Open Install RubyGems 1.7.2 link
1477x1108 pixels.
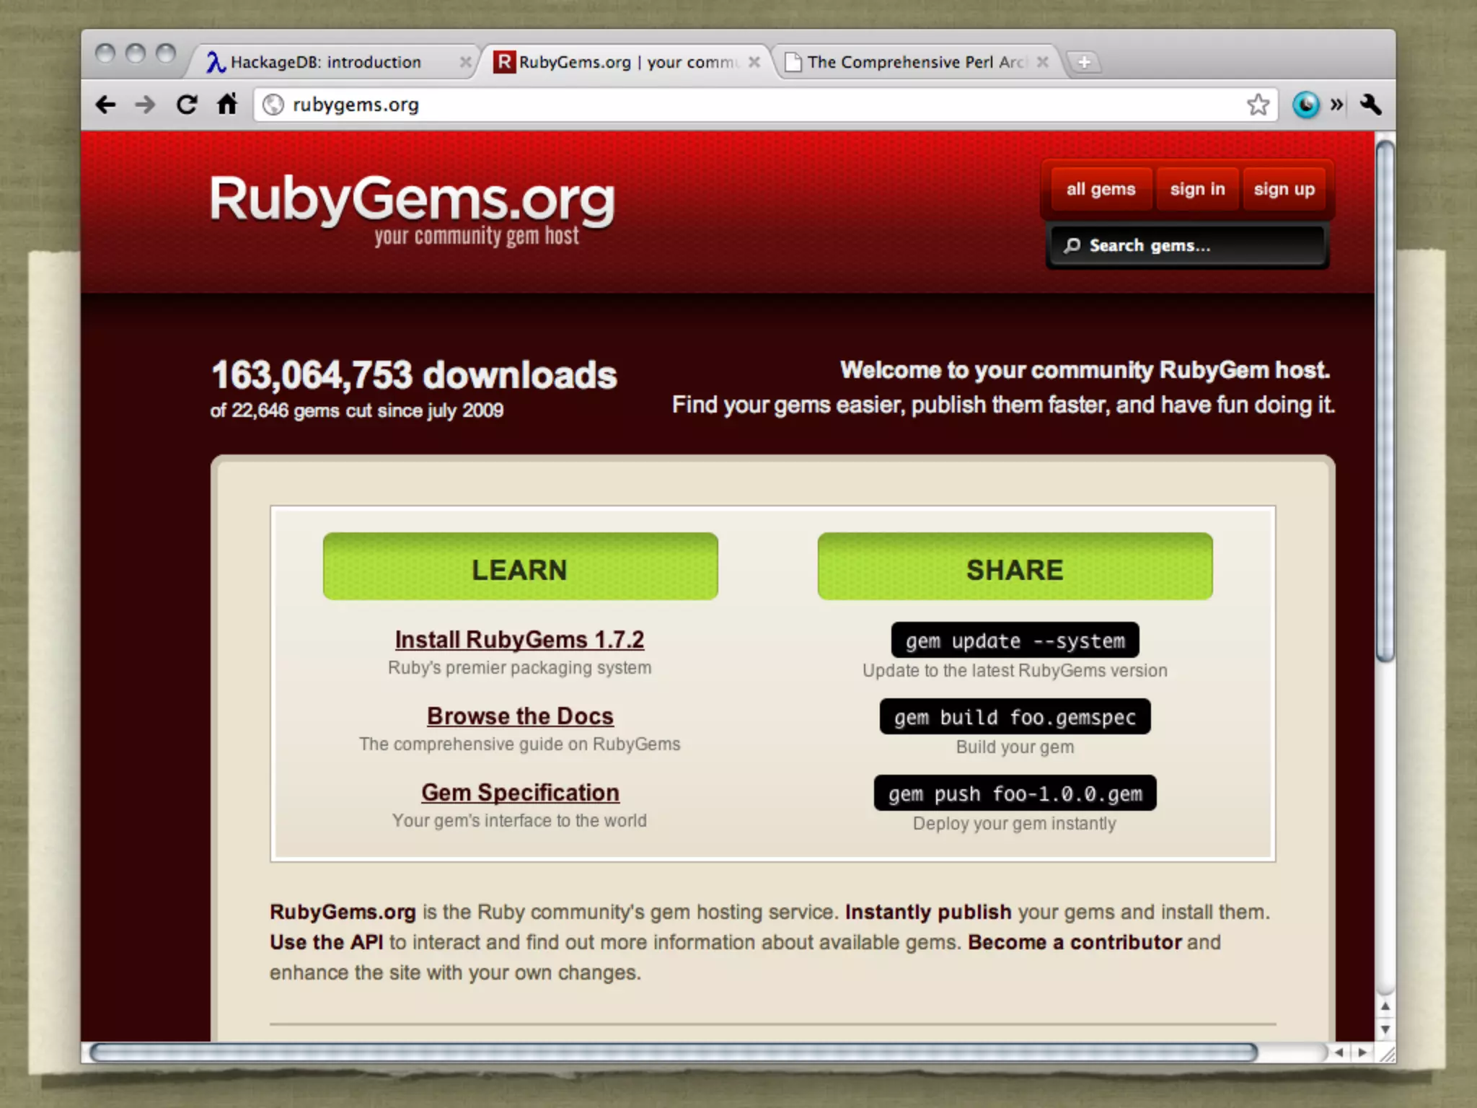pos(519,640)
